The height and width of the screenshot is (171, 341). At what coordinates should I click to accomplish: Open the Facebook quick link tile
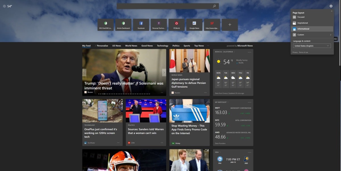click(x=141, y=25)
